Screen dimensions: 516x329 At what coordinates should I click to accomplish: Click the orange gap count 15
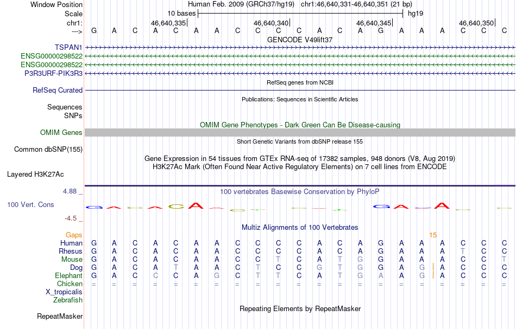(x=433, y=235)
